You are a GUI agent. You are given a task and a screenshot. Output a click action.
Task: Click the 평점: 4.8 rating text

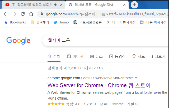(x=73, y=104)
